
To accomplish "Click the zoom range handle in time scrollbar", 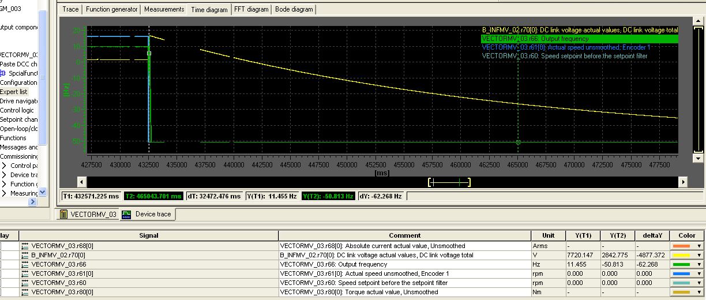I will point(449,182).
